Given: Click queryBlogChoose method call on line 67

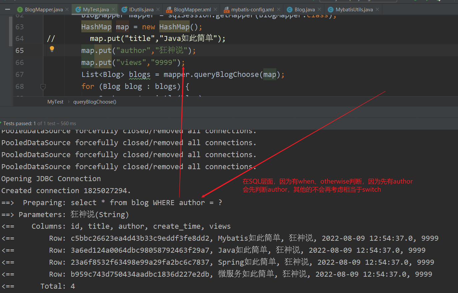Looking at the screenshot, I should (226, 75).
